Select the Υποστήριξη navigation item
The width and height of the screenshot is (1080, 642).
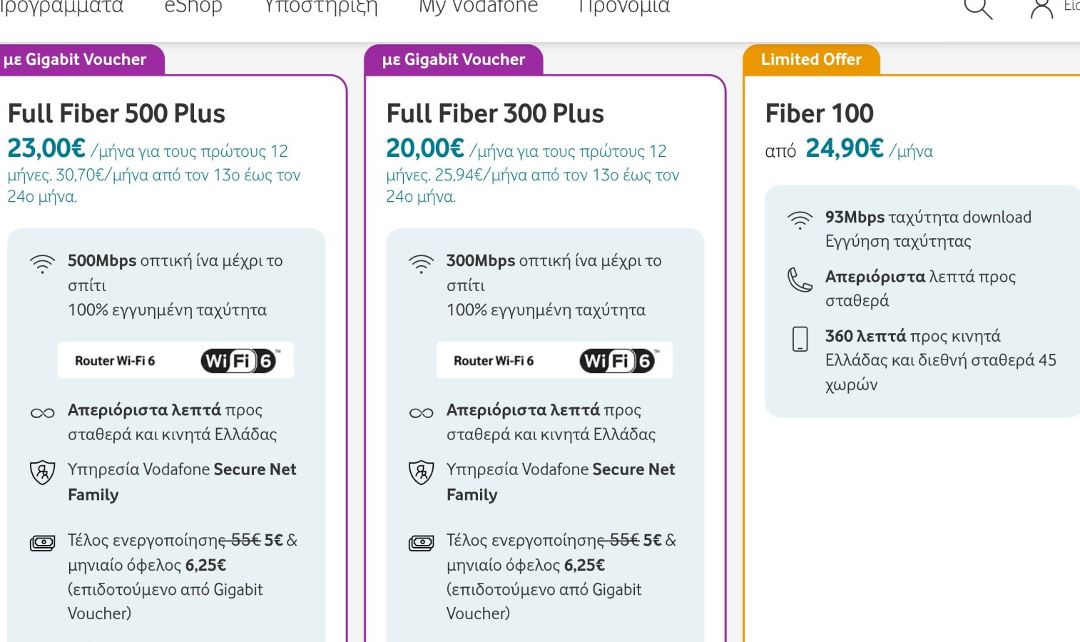point(321,7)
